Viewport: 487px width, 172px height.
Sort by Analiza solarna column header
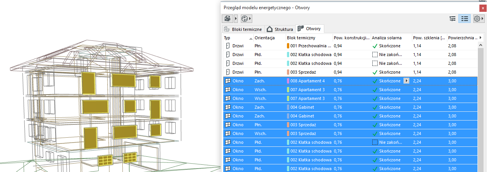(x=391, y=38)
